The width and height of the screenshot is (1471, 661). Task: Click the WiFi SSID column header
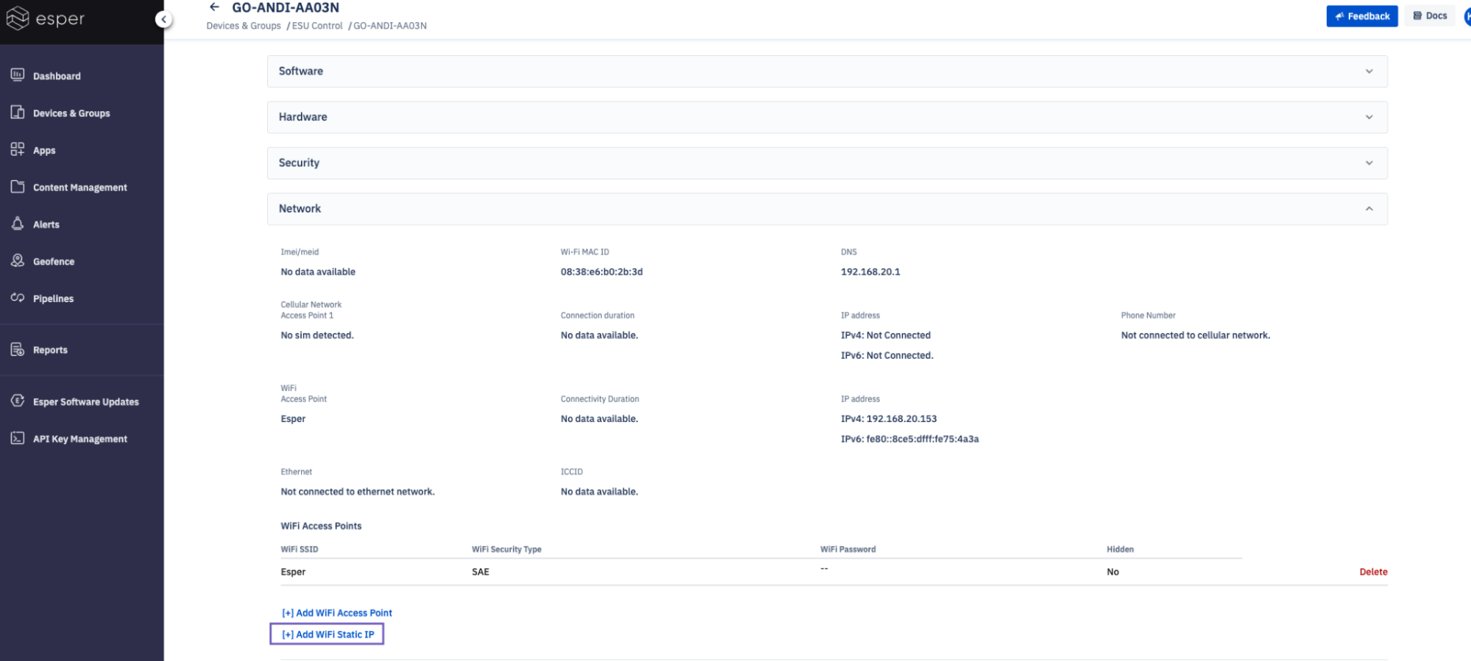click(x=299, y=549)
